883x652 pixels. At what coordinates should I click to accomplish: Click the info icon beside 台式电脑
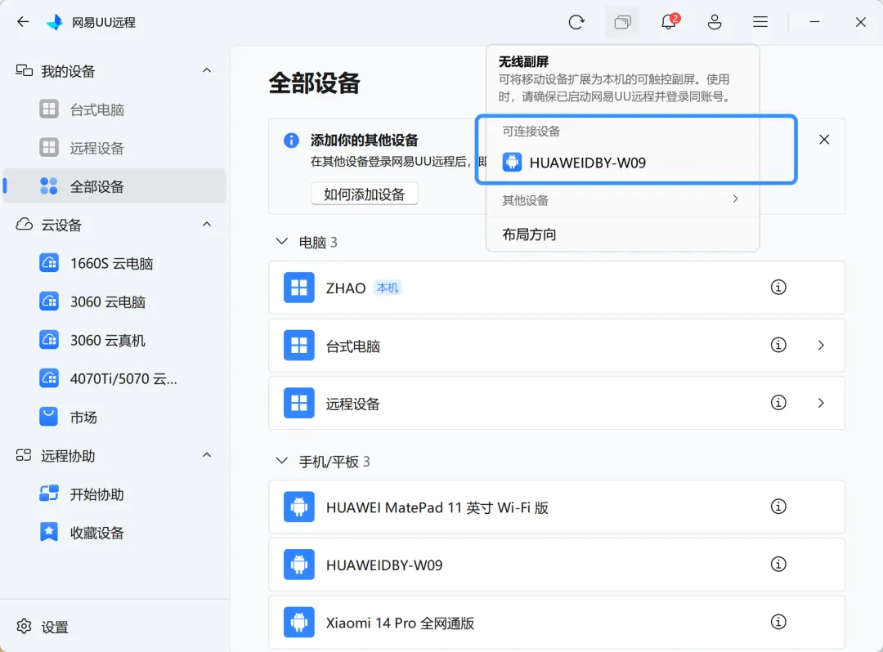[778, 345]
